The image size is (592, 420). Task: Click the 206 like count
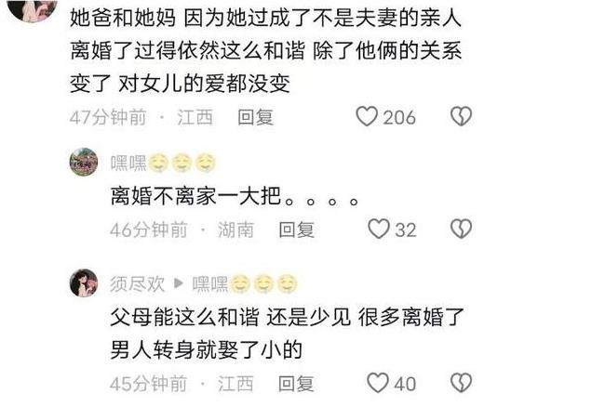(399, 117)
